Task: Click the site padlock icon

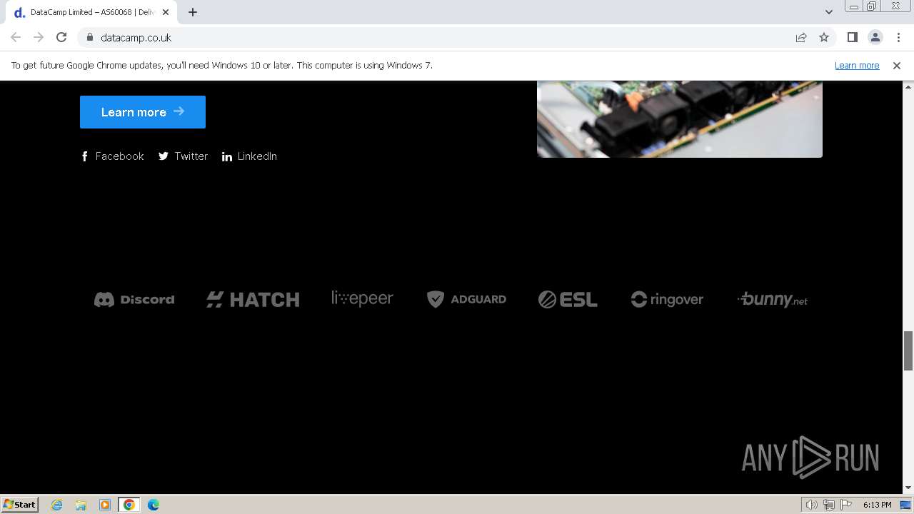Action: tap(90, 37)
